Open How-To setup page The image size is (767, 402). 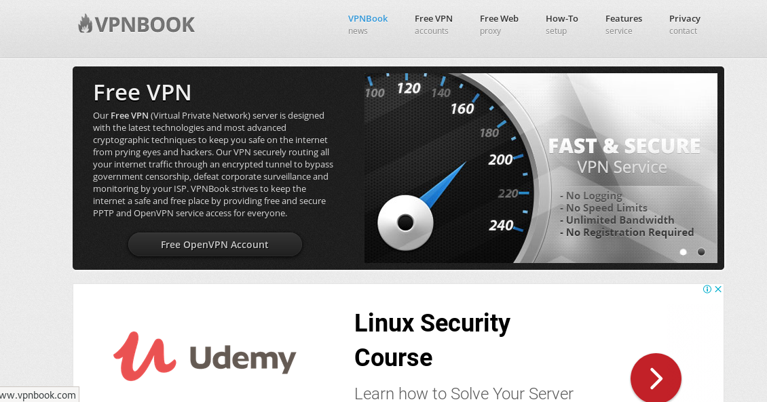[x=561, y=24]
